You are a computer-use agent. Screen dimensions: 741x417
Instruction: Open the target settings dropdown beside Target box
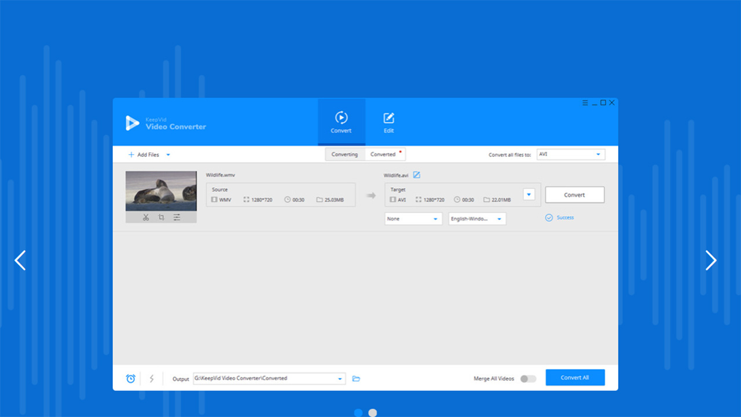pos(529,195)
